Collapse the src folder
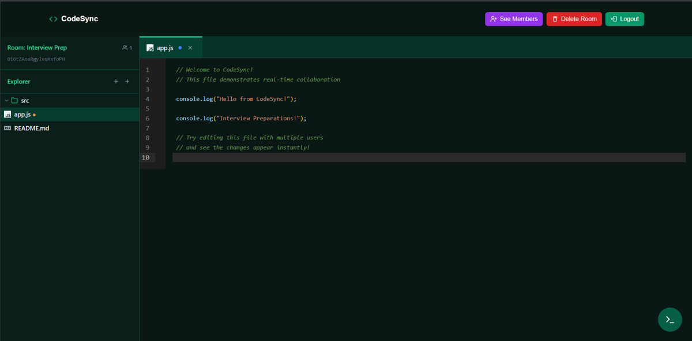The height and width of the screenshot is (341, 692). point(7,100)
